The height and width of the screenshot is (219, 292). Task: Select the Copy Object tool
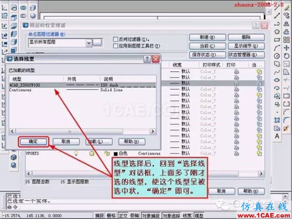287,16
